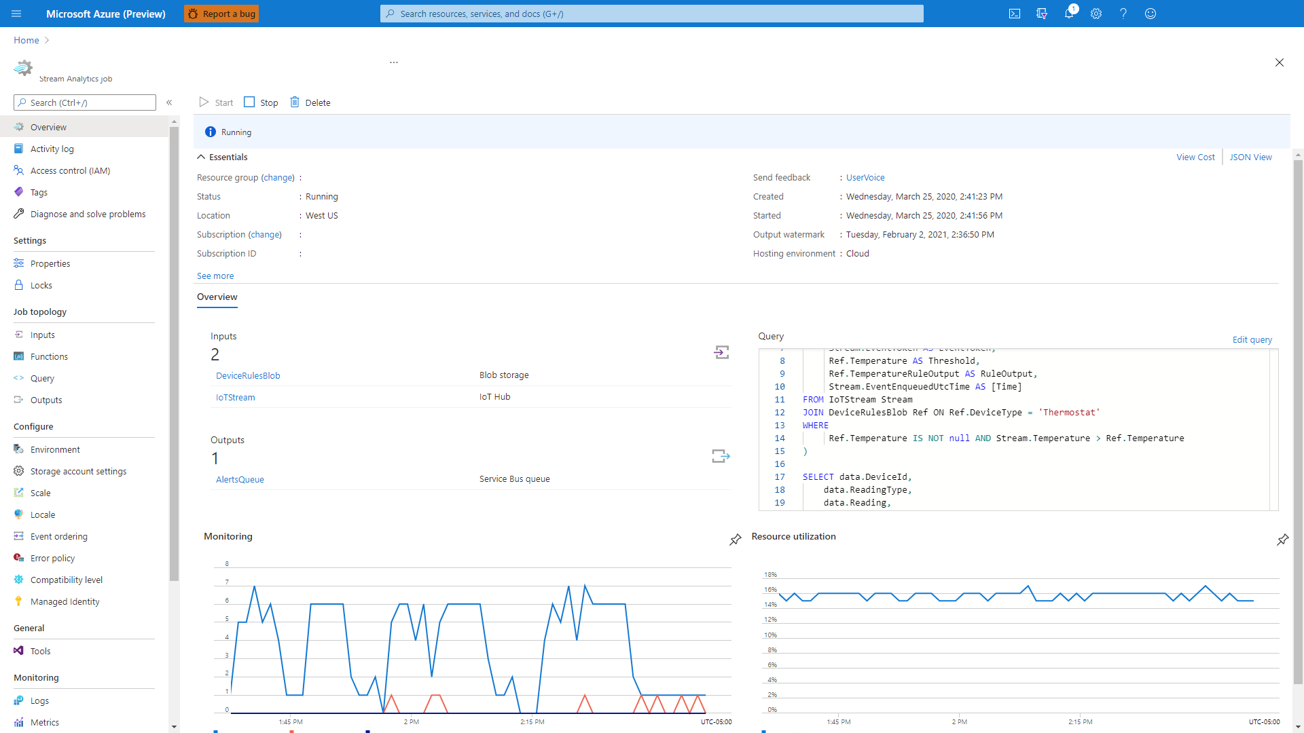Click the Delete job icon
Screen dimensions: 1304x733
click(294, 102)
